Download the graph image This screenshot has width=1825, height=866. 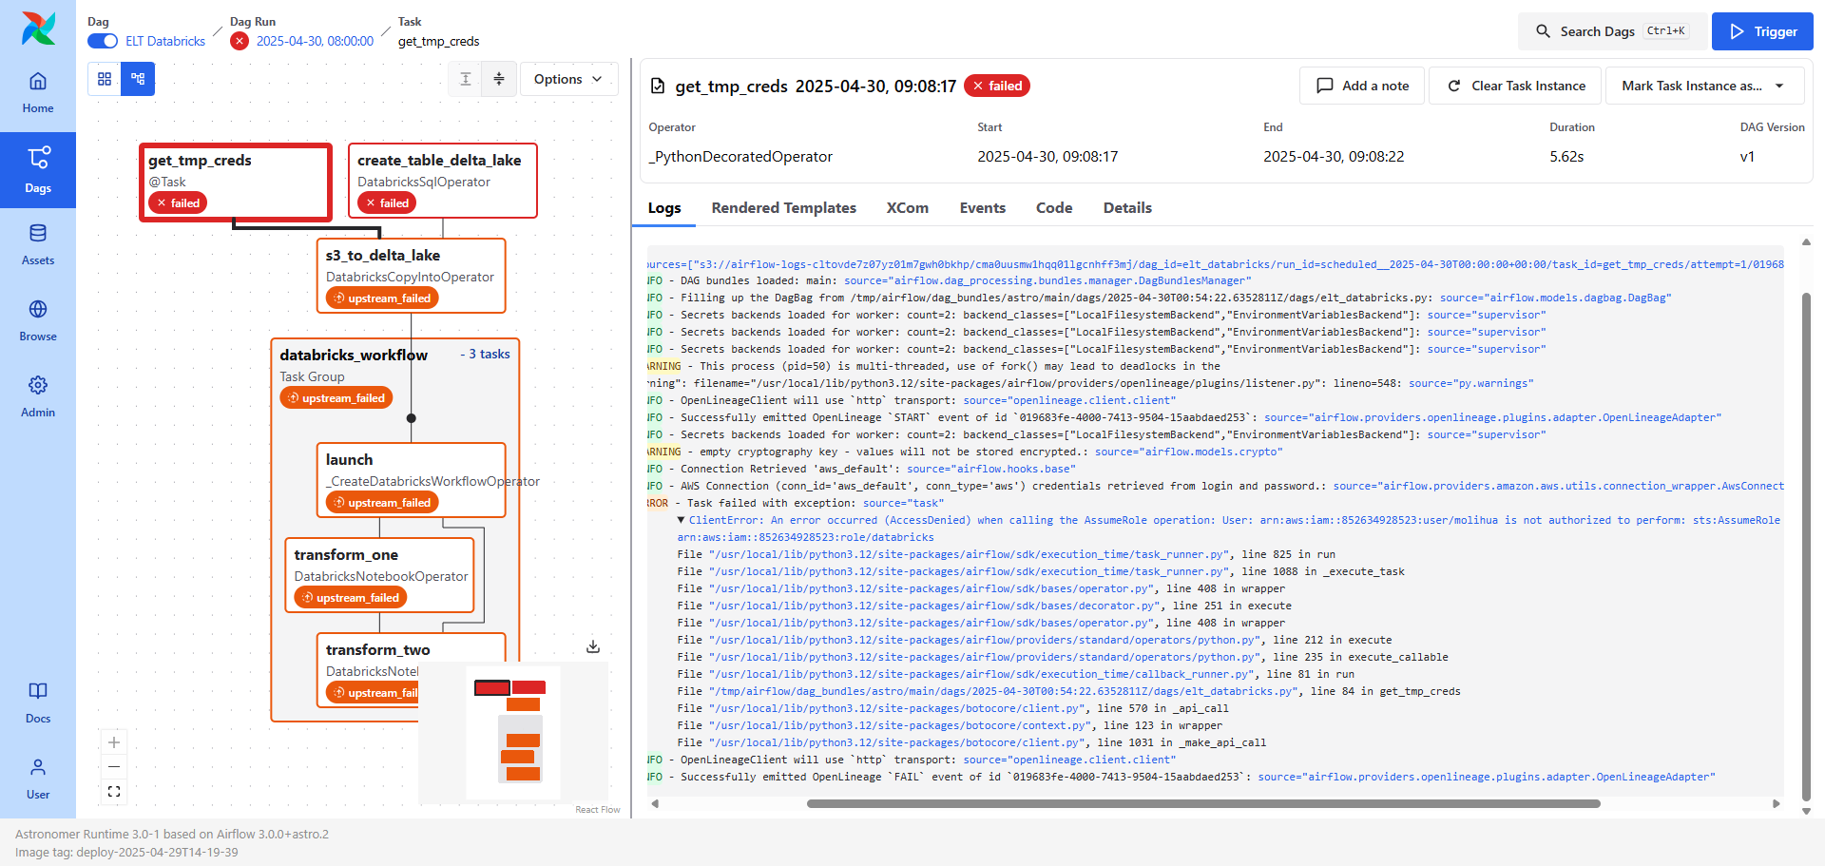point(593,646)
